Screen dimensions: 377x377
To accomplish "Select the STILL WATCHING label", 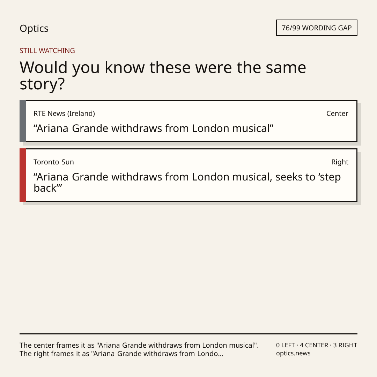I will click(x=47, y=51).
